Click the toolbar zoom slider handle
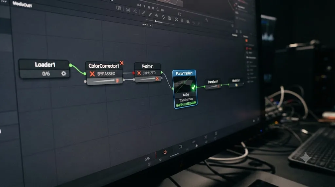 155,21
